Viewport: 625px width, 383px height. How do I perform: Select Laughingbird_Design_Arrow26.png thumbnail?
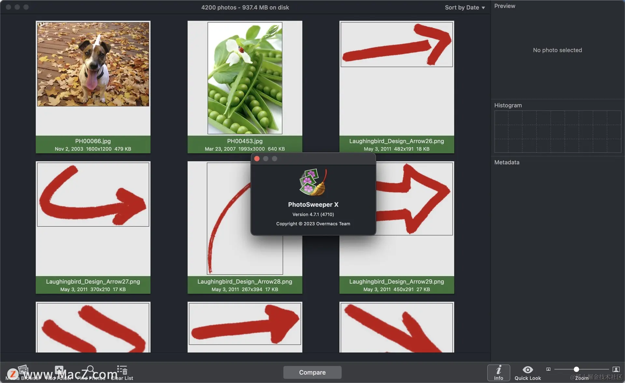pos(396,45)
